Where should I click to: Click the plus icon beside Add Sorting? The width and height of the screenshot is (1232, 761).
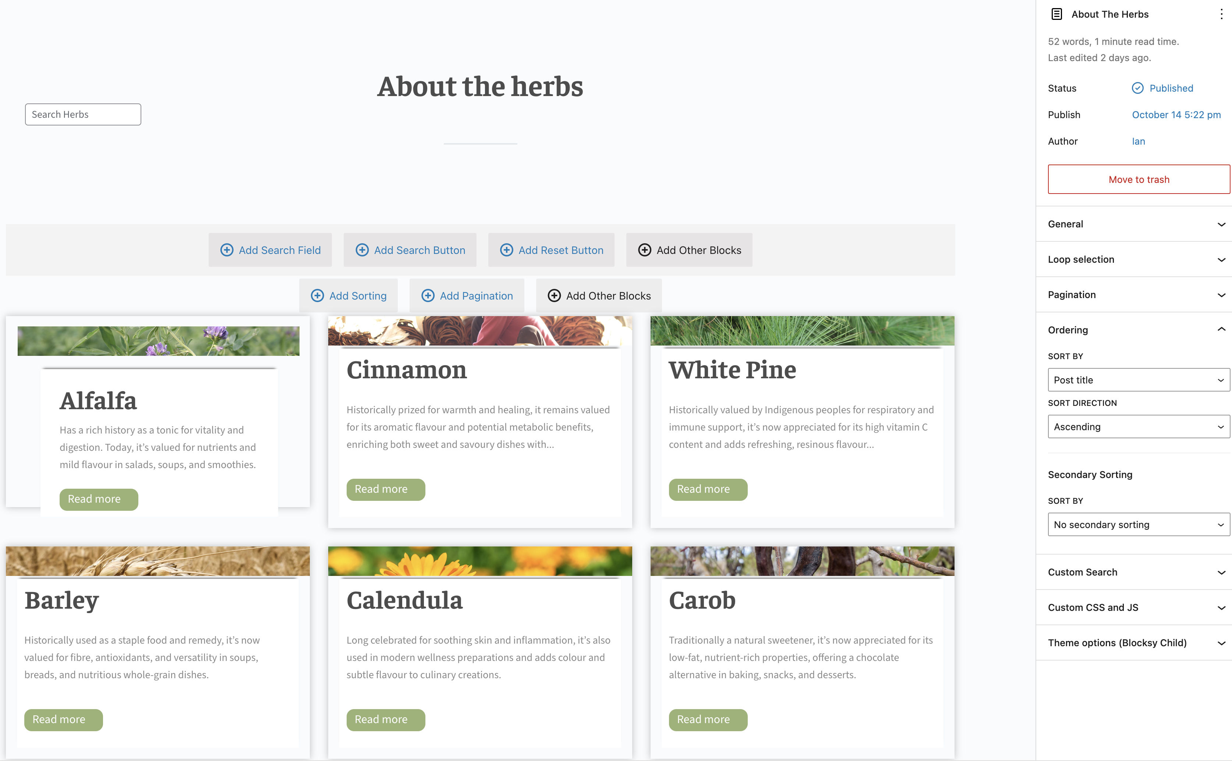(317, 296)
